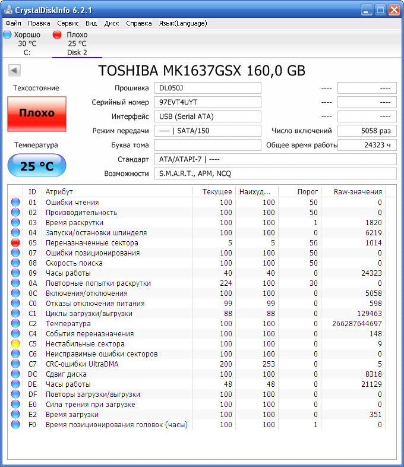The image size is (404, 467).
Task: Click the yellow status dot of attribute C5
Action: pos(15,343)
